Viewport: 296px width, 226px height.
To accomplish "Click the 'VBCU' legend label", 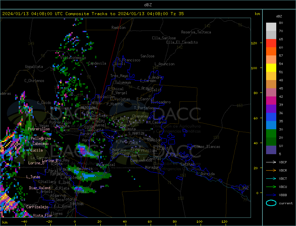I will (x=283, y=187).
